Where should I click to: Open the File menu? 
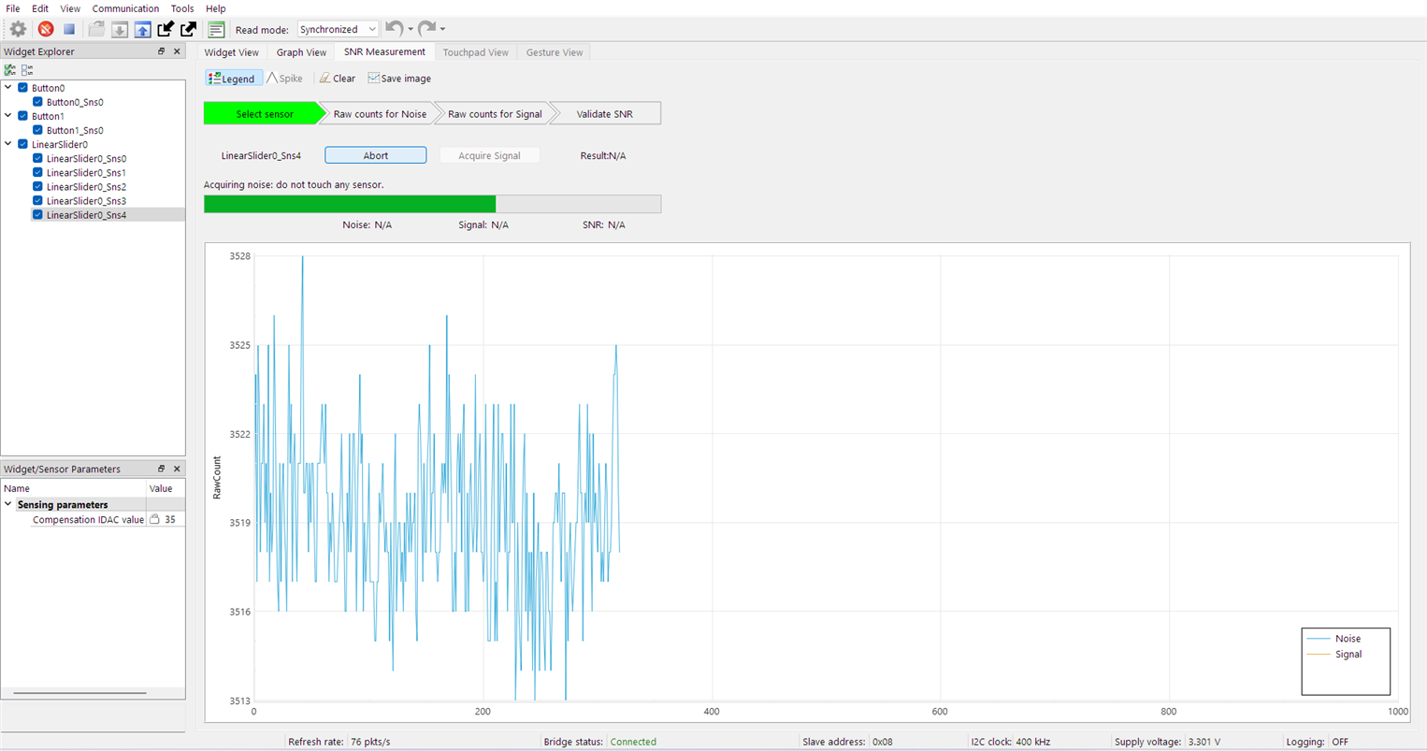(13, 8)
